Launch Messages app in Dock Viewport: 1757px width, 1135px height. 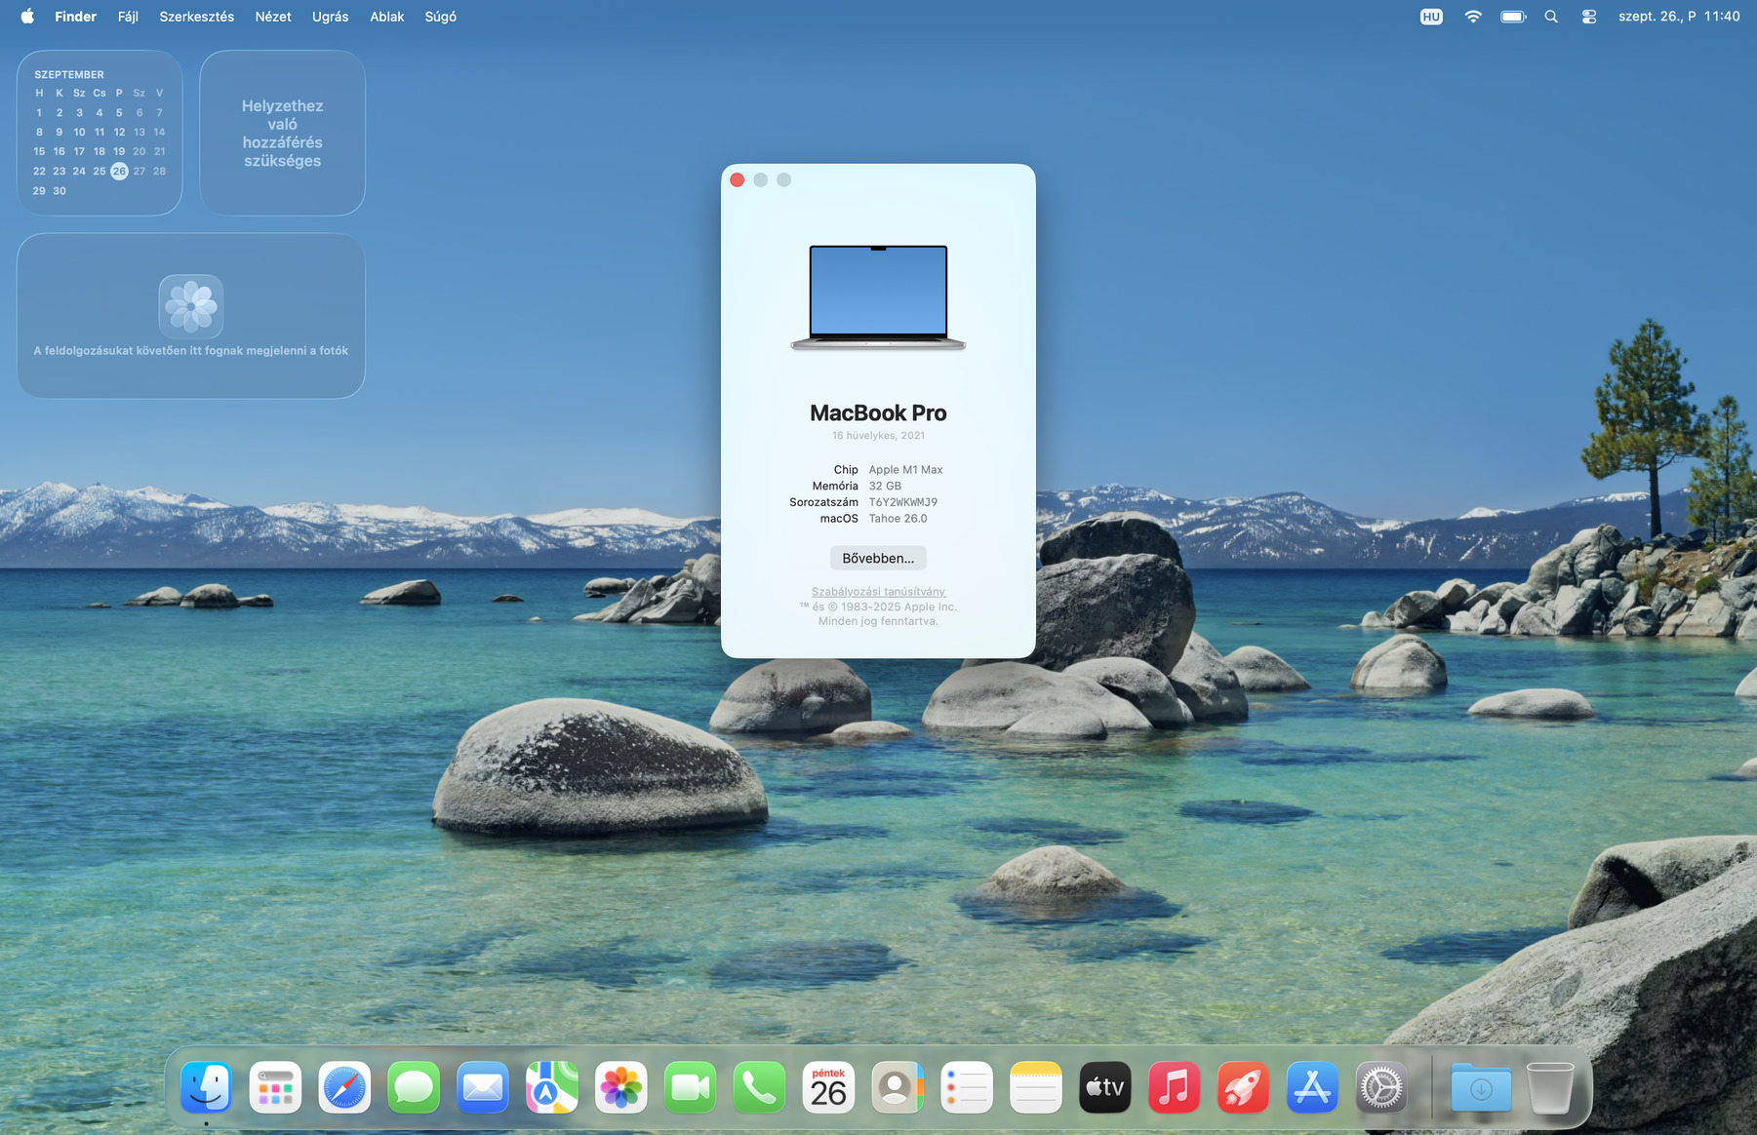point(414,1087)
